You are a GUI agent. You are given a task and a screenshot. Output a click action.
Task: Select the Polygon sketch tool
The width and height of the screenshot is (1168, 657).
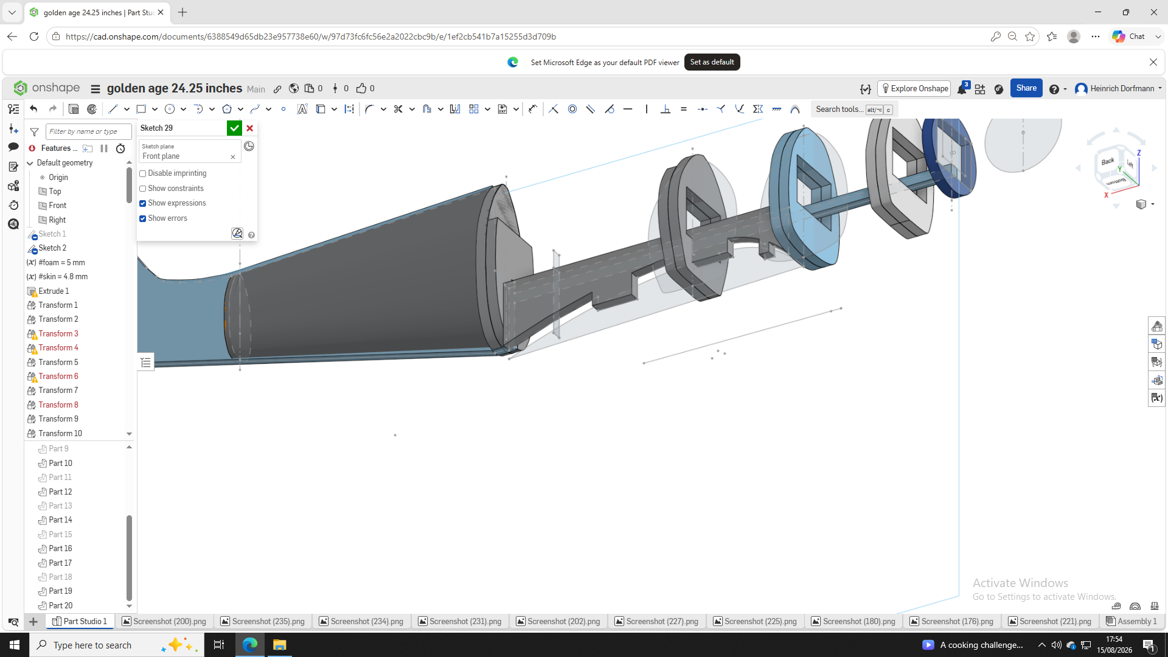(x=227, y=109)
